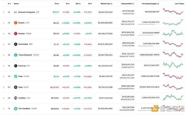Open the Immutable IMX page
Screen dimensions: 188x115
[x=25, y=44]
